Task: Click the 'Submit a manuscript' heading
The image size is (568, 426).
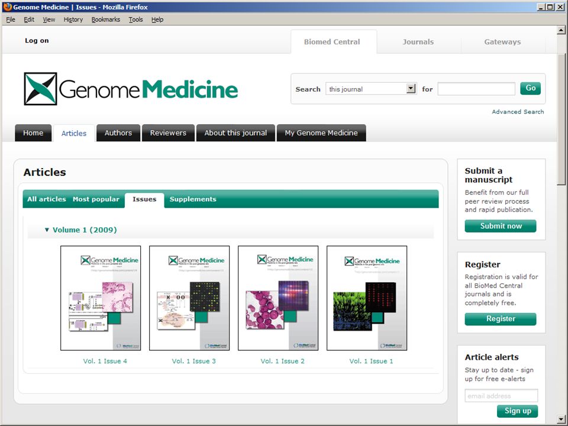Action: 488,175
